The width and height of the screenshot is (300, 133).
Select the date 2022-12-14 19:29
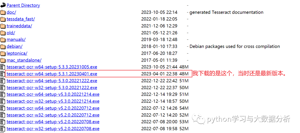click(x=159, y=94)
